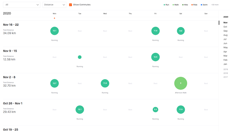Click the Nov 2 - 8 week heading
This screenshot has width=230, height=132.
(9, 77)
